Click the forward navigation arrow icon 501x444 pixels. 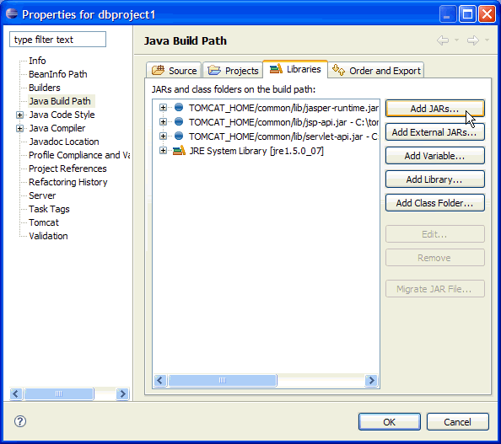(473, 40)
